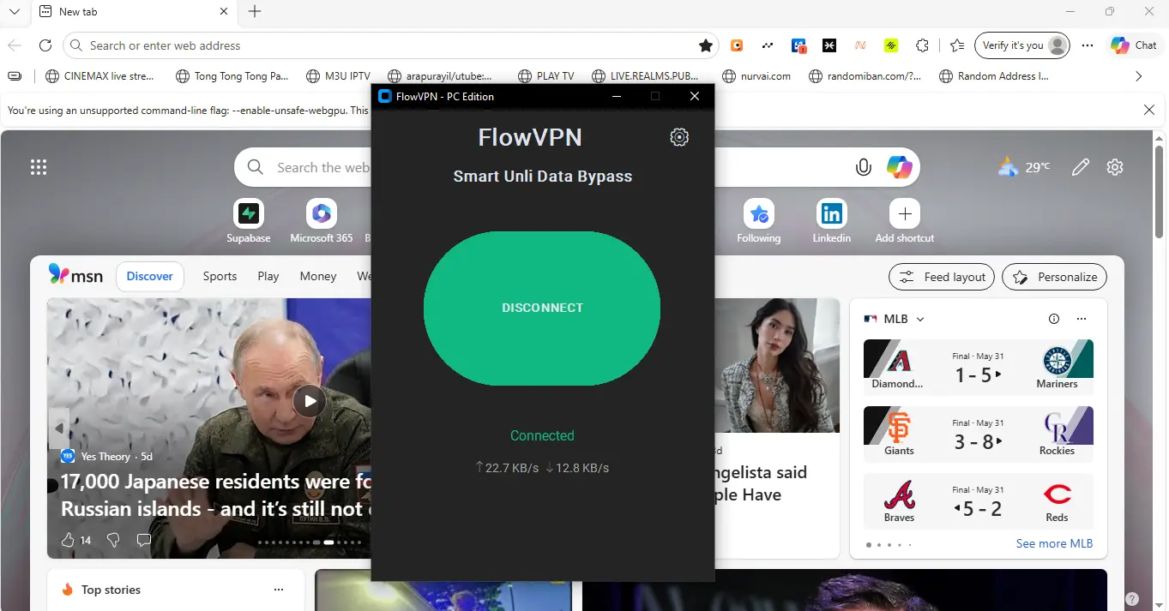The image size is (1169, 611).
Task: Click the Personalize button
Action: (1054, 277)
